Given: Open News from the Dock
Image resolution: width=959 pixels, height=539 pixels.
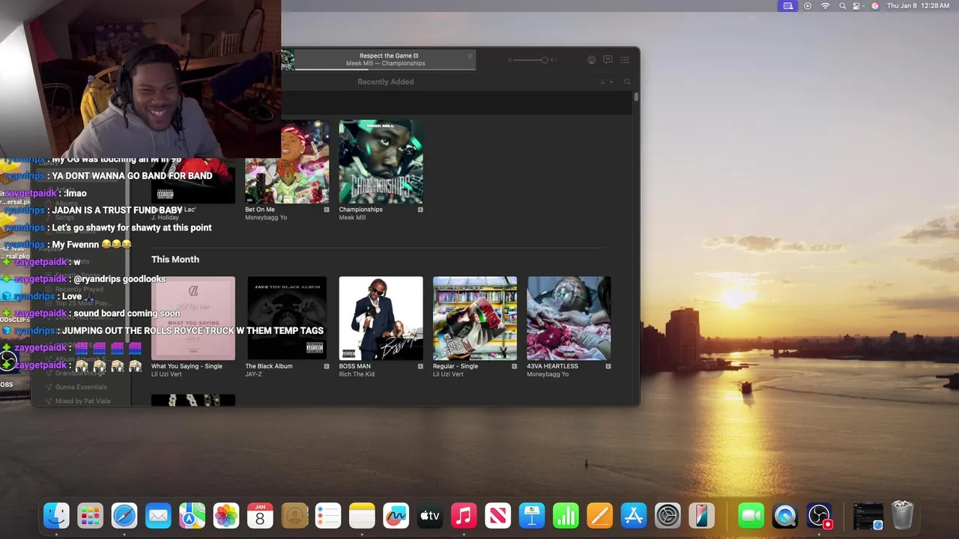Looking at the screenshot, I should [x=497, y=515].
